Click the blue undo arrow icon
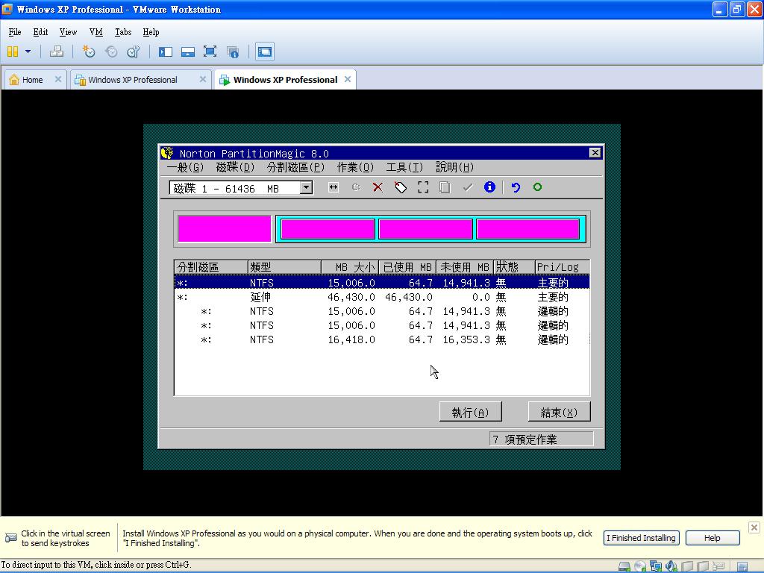Image resolution: width=764 pixels, height=573 pixels. (516, 187)
